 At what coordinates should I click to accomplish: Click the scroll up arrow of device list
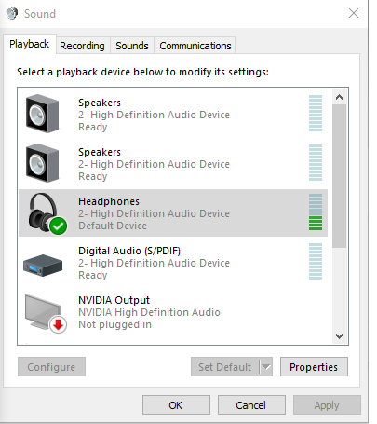(339, 97)
